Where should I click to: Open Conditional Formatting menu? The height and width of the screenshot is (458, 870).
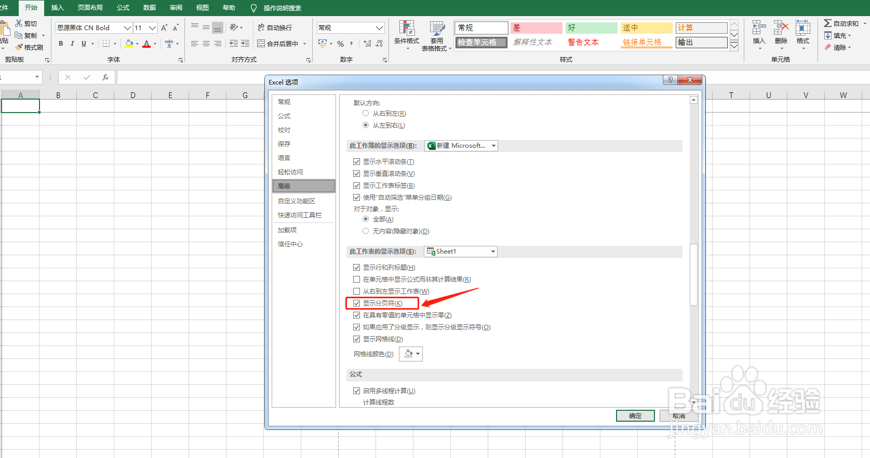pyautogui.click(x=407, y=35)
